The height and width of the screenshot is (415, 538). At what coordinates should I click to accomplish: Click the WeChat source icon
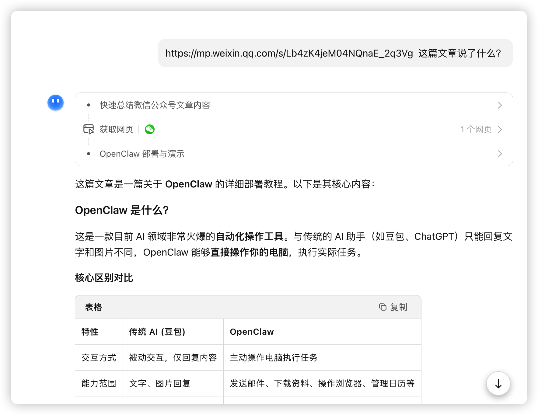click(x=150, y=129)
